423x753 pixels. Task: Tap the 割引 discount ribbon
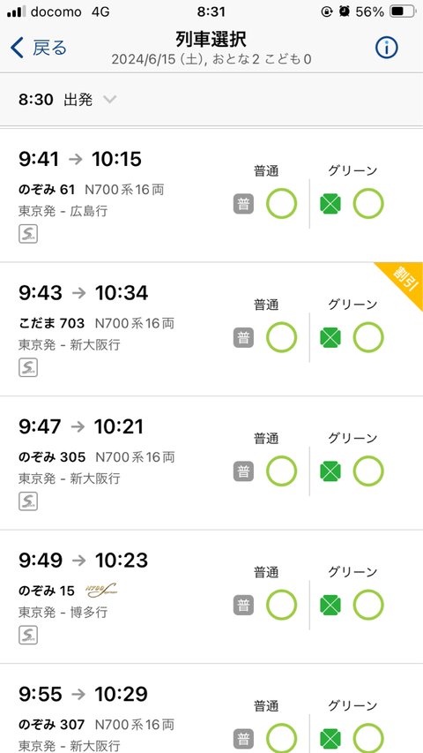click(403, 282)
